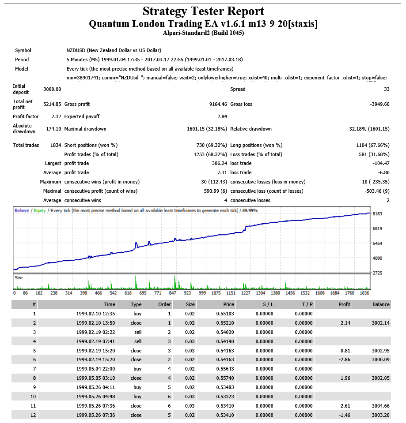The width and height of the screenshot is (406, 423).
Task: Select maximal drawdown 1601.15 (32.18%)
Action: [x=207, y=129]
